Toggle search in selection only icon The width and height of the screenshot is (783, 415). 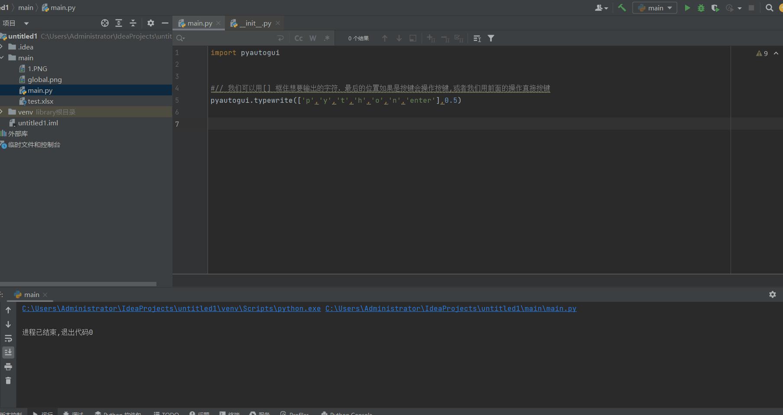coord(413,38)
